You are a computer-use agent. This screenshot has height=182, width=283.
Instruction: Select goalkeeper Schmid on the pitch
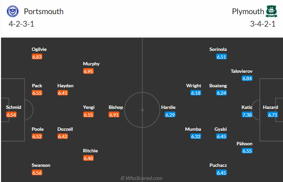(x=14, y=108)
